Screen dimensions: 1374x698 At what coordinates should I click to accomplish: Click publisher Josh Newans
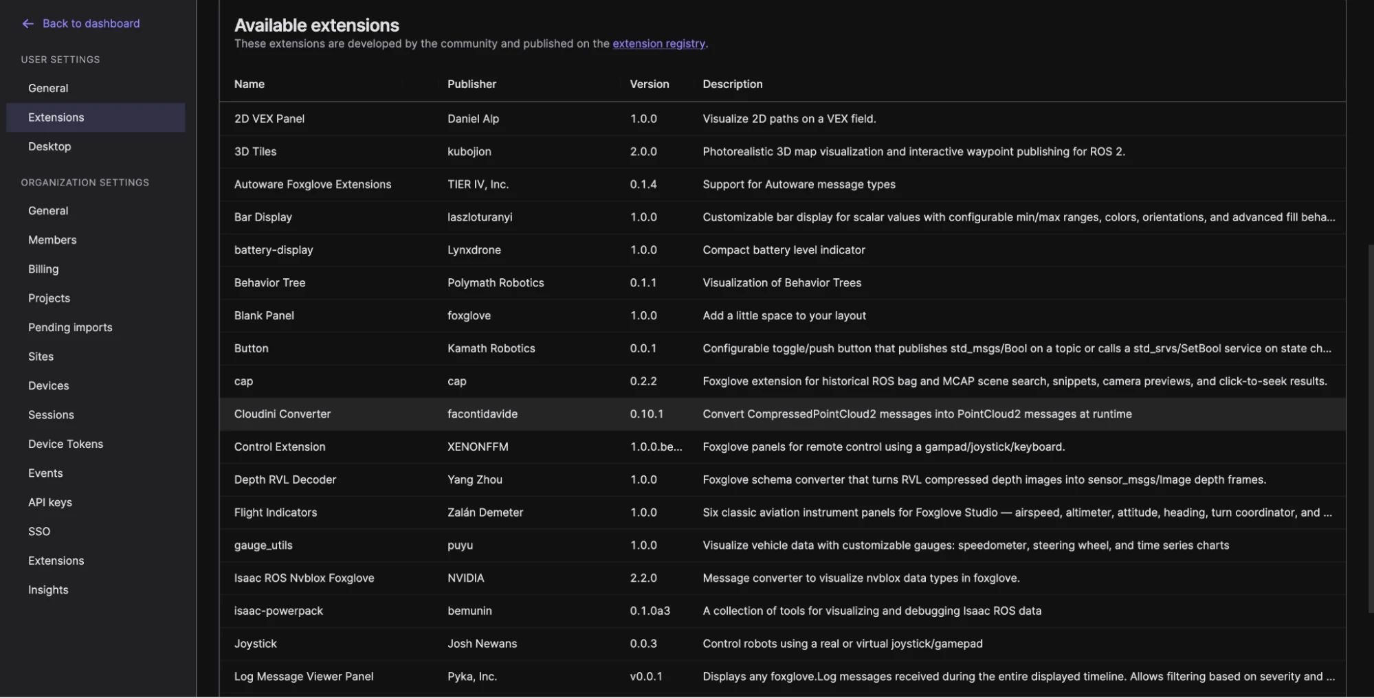point(482,644)
